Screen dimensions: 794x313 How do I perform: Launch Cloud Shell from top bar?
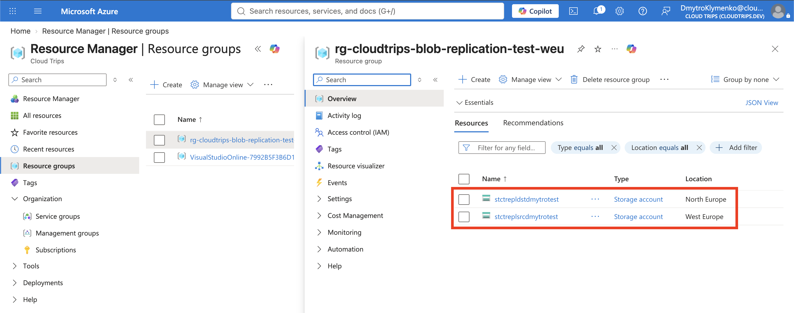coord(573,11)
